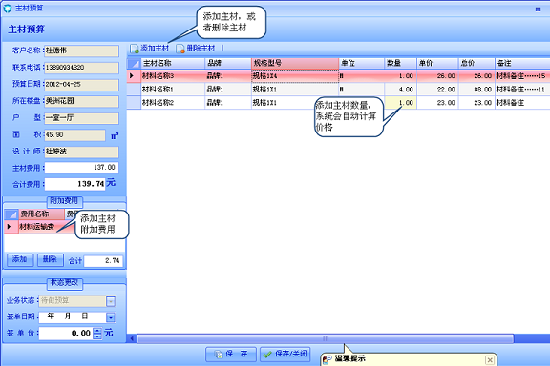This screenshot has height=366, width=550.
Task: Click total price 88.00 cell
Action: pyautogui.click(x=476, y=90)
